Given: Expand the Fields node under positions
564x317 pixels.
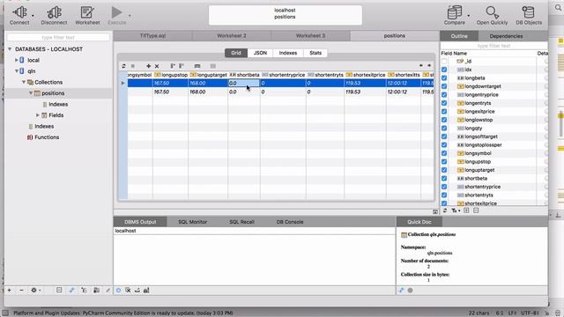Looking at the screenshot, I should [37, 115].
